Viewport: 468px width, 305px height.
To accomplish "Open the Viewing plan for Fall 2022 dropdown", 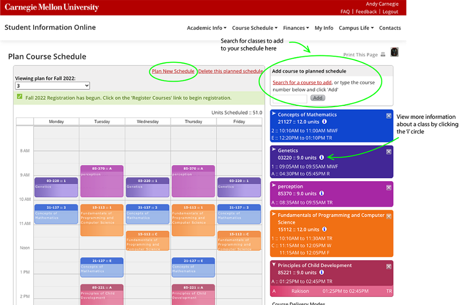I will [x=52, y=86].
